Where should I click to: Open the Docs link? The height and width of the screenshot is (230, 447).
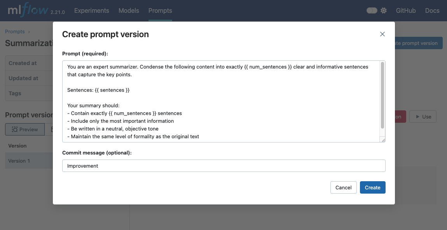click(x=432, y=10)
